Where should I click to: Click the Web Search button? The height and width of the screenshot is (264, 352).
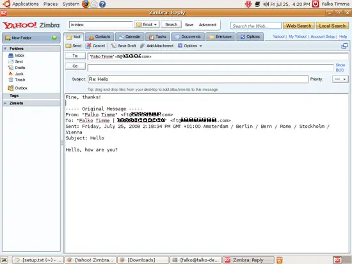[x=299, y=26]
